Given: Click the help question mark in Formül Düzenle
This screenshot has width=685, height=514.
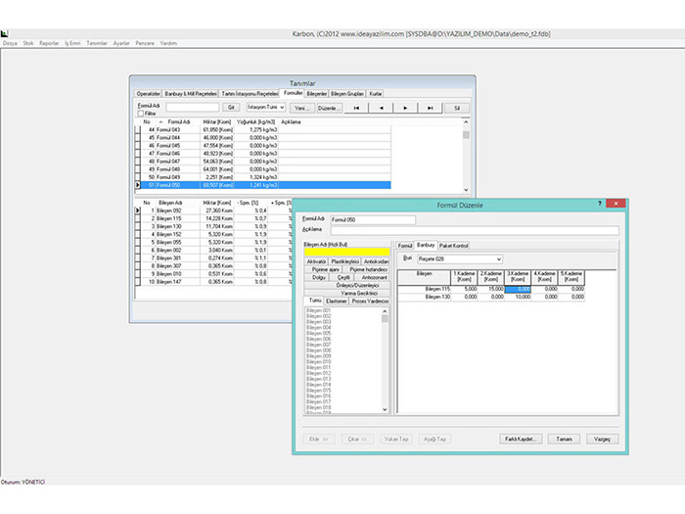Looking at the screenshot, I should 599,203.
